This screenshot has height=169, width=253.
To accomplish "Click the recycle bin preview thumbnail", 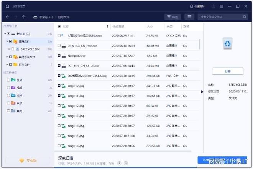I will coord(227,44).
